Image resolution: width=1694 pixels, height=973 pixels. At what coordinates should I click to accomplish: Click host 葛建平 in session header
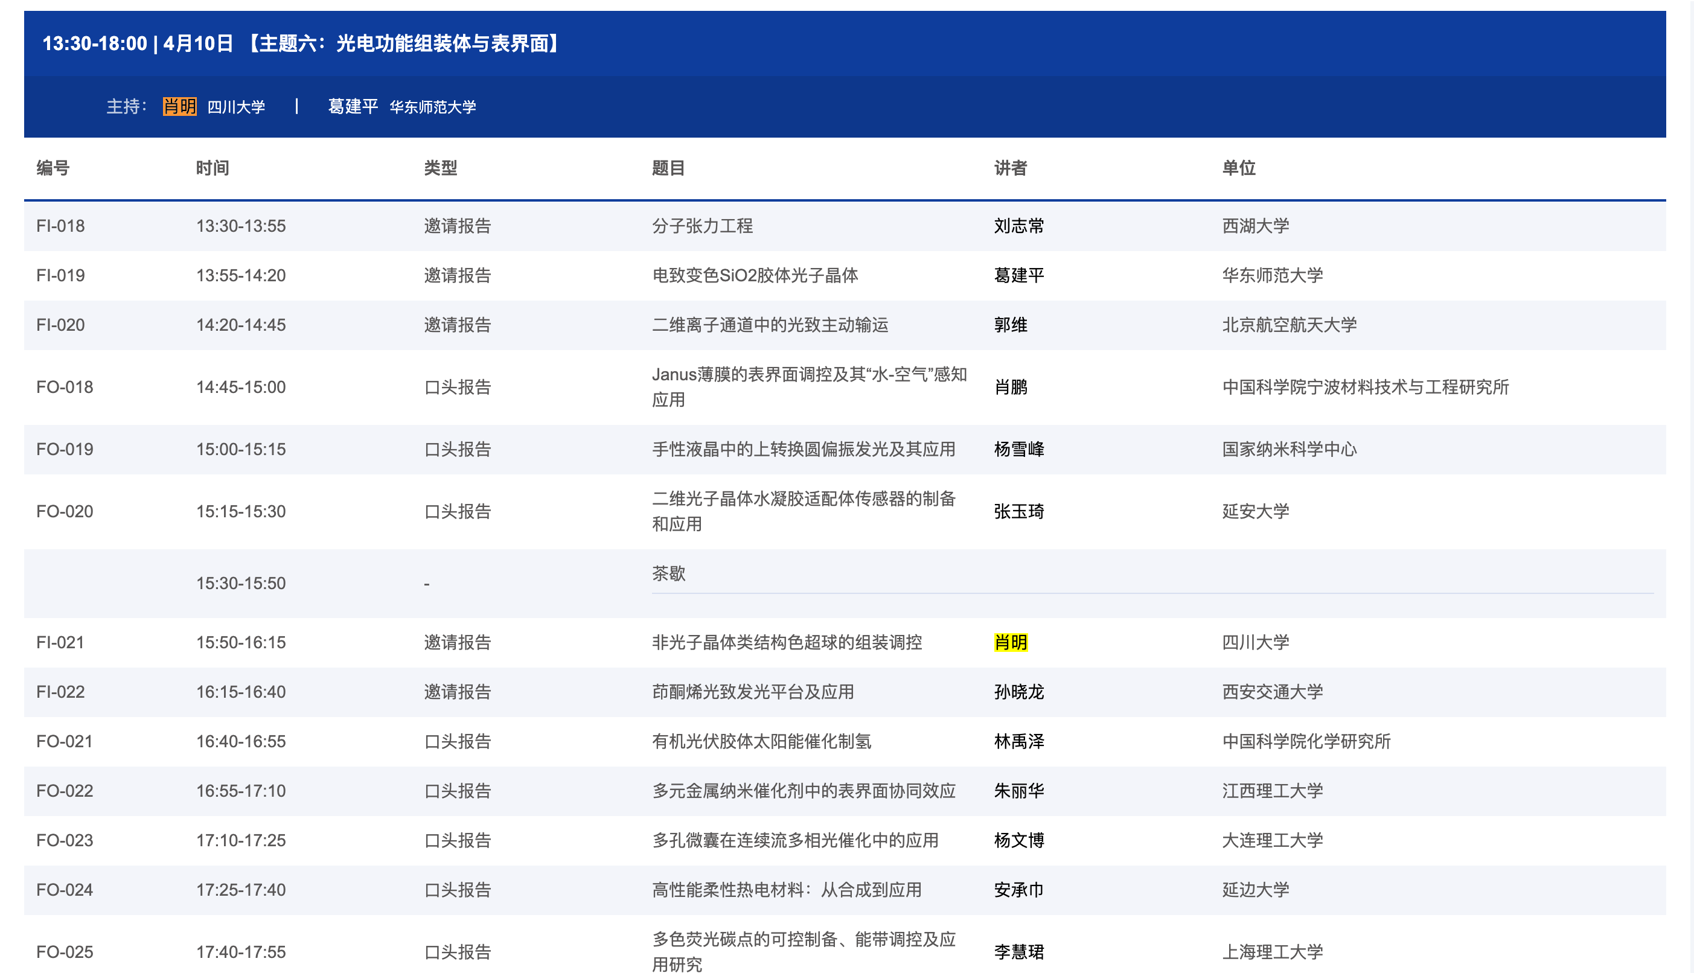[x=353, y=106]
